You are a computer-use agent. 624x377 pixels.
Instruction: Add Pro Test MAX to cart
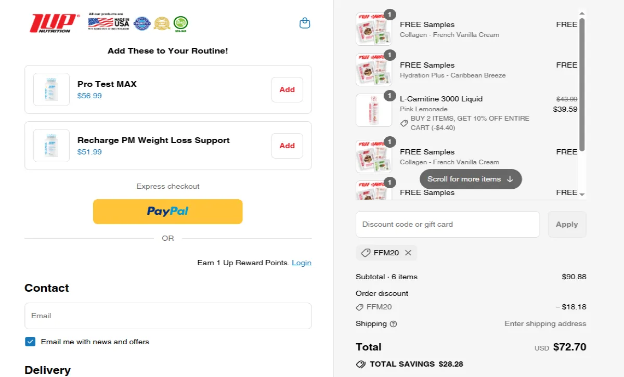click(x=287, y=89)
